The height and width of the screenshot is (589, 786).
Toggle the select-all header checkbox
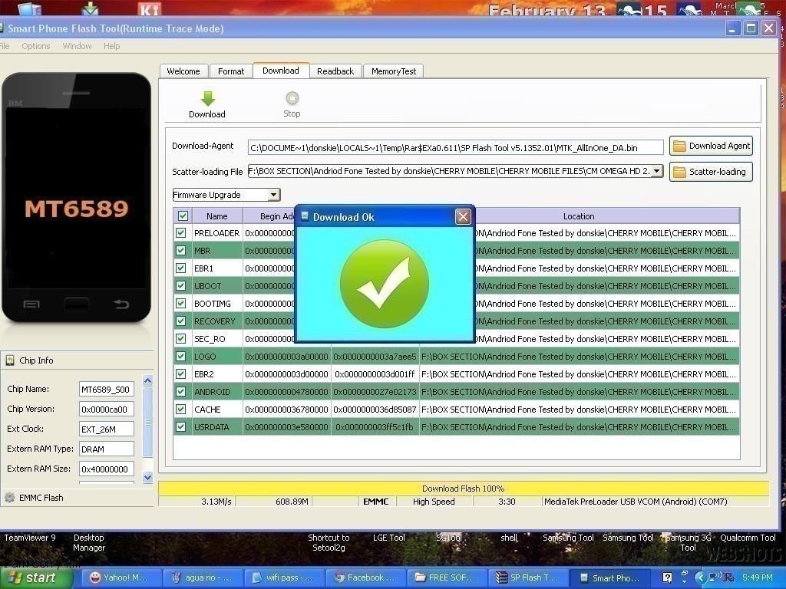[183, 216]
